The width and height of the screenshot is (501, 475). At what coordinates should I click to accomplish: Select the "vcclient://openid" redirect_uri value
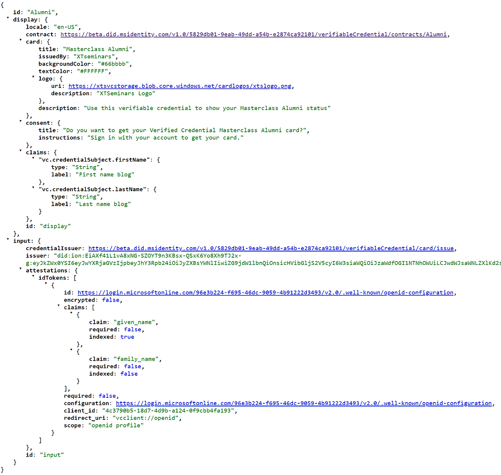[x=145, y=418]
